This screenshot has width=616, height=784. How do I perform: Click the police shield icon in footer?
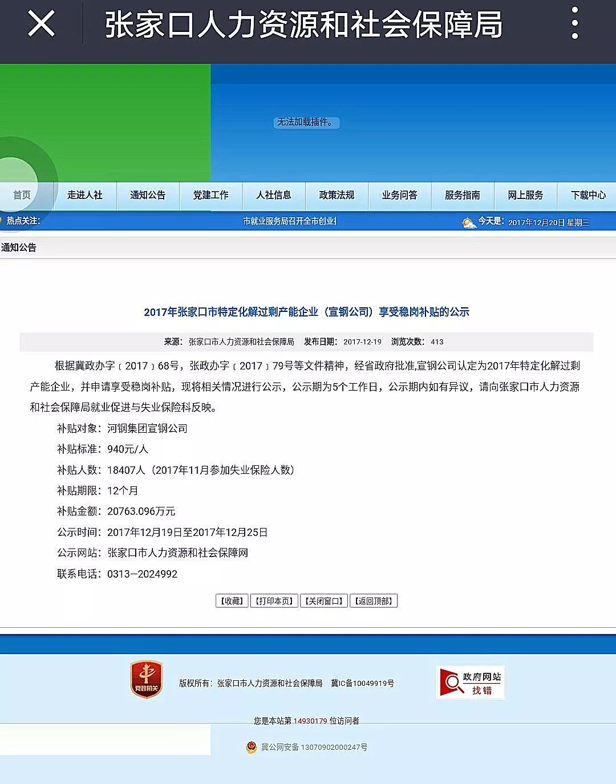[x=252, y=748]
